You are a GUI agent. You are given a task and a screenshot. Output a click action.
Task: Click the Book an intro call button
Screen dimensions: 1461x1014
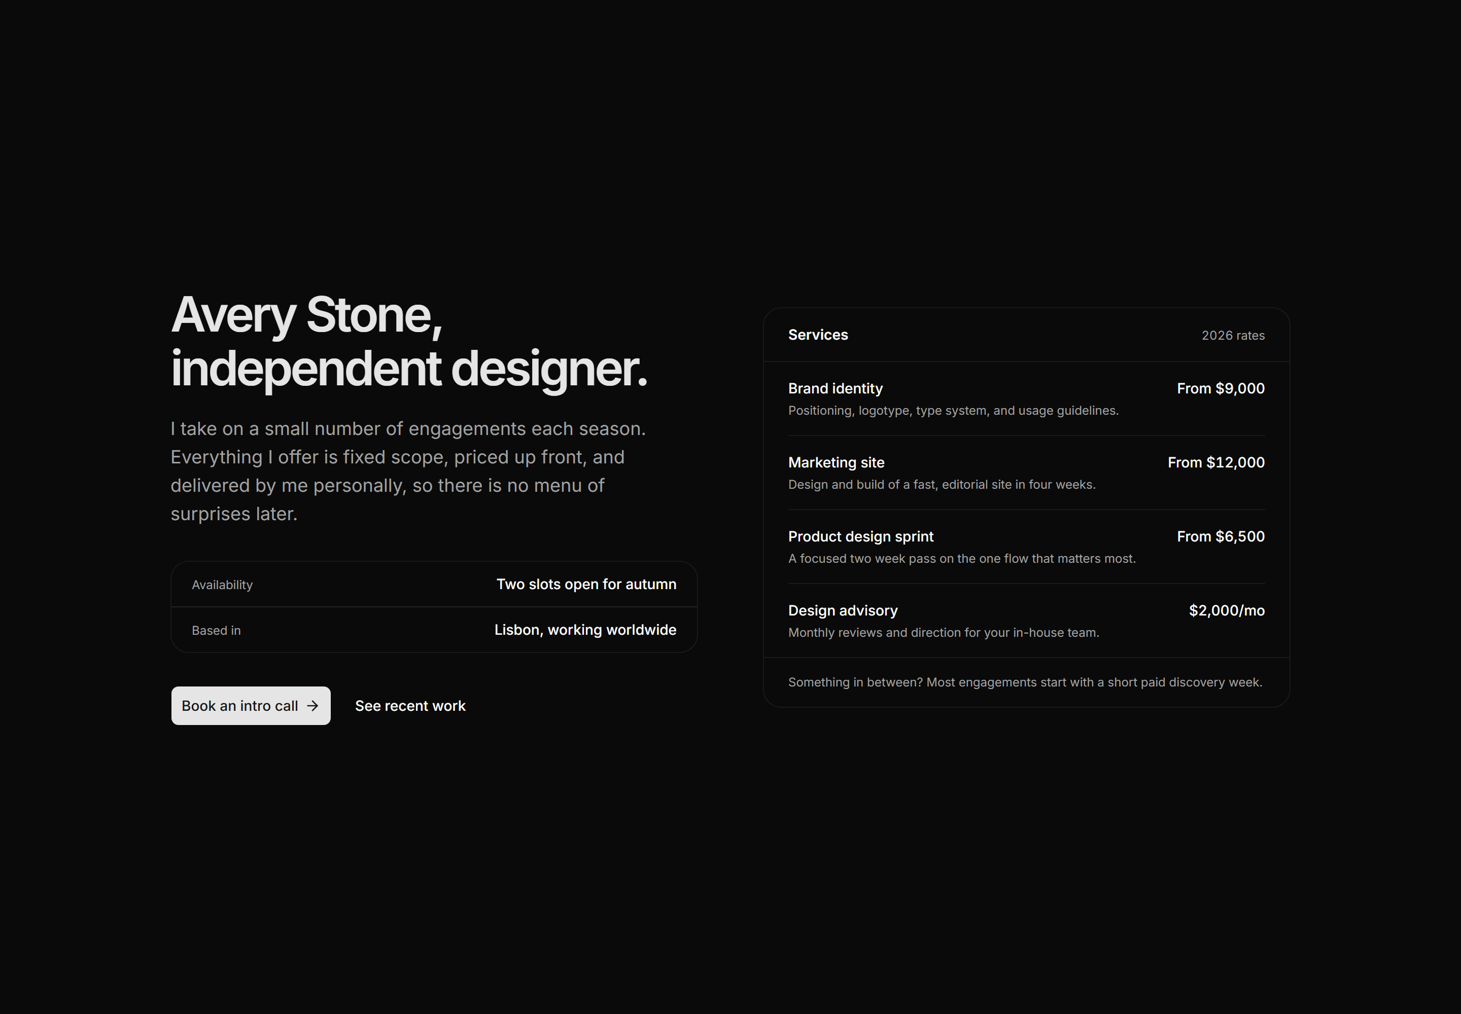(x=251, y=705)
